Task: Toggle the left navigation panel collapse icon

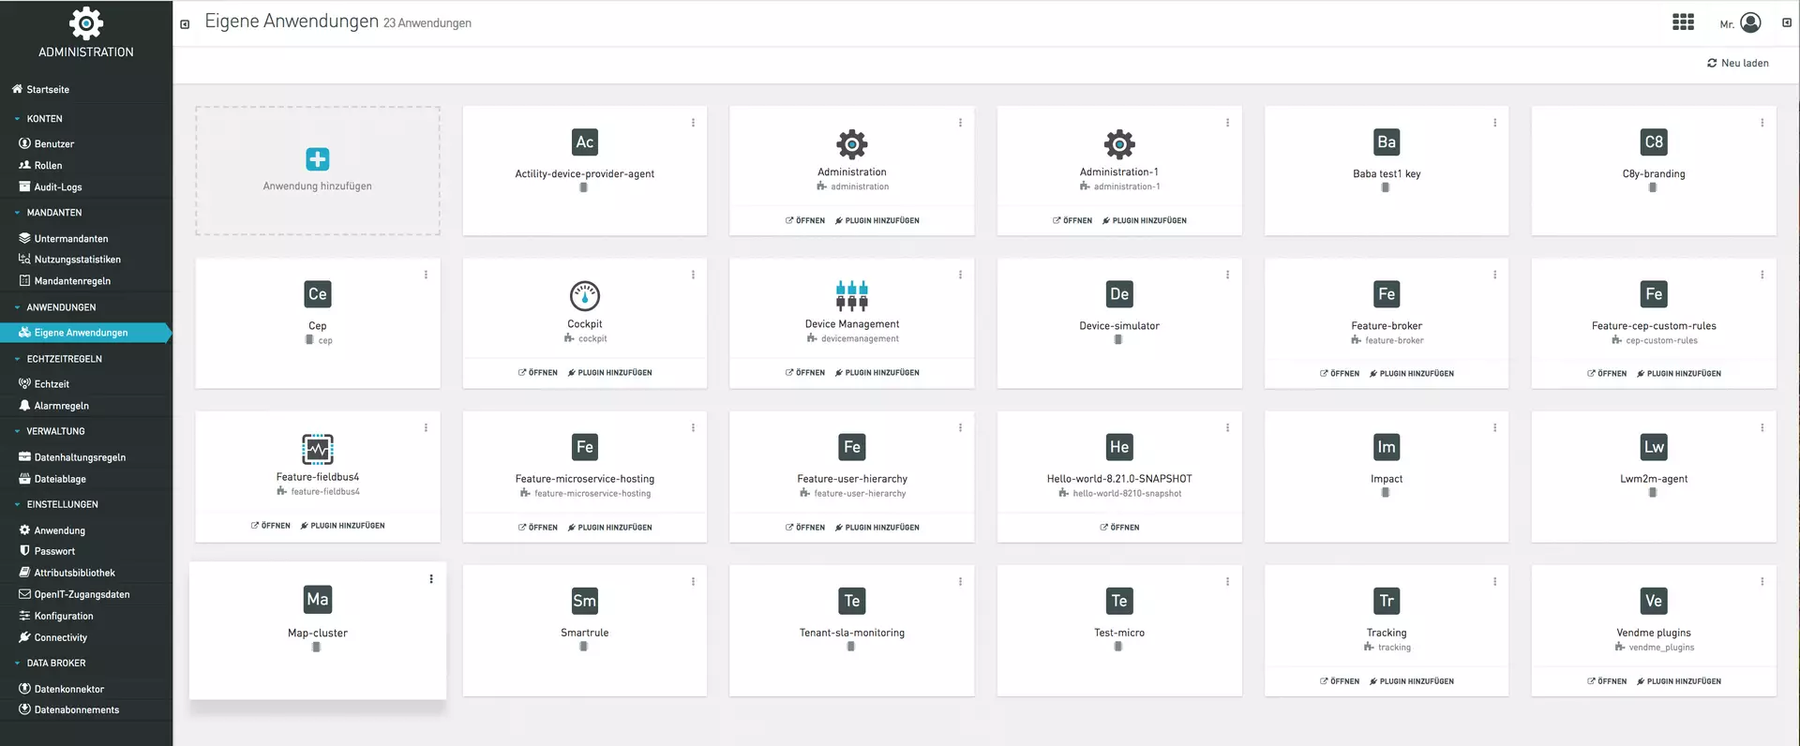Action: tap(185, 24)
